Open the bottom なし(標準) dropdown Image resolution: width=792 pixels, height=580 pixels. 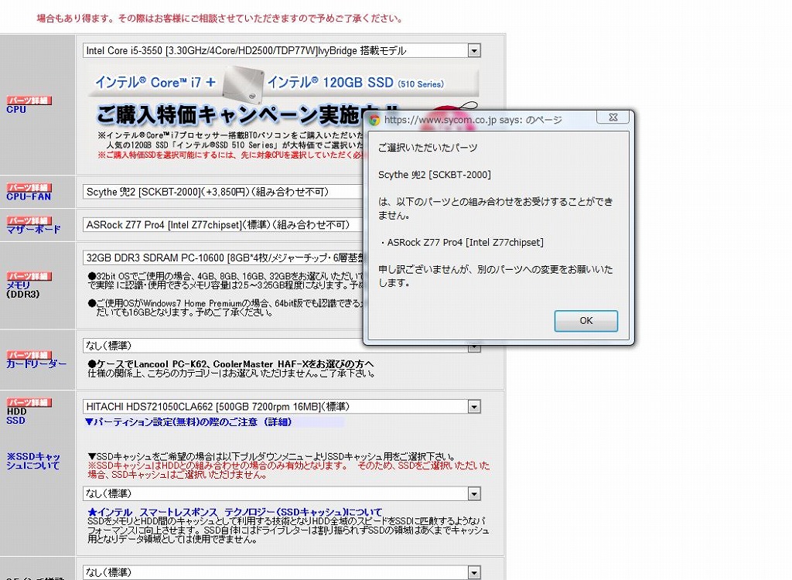click(282, 572)
